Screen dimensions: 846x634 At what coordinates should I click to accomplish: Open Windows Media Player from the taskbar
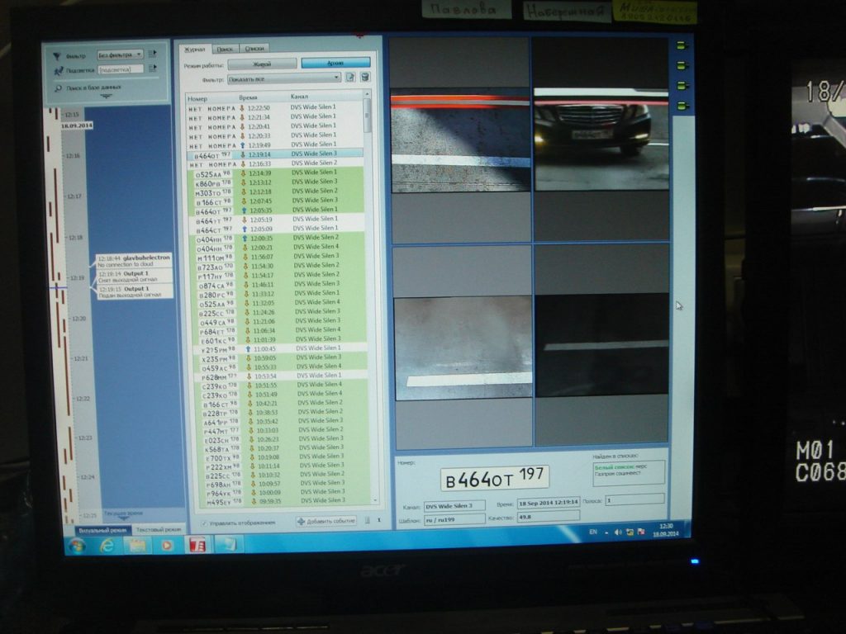(x=167, y=546)
